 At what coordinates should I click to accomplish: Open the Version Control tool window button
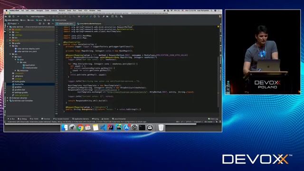[61, 119]
